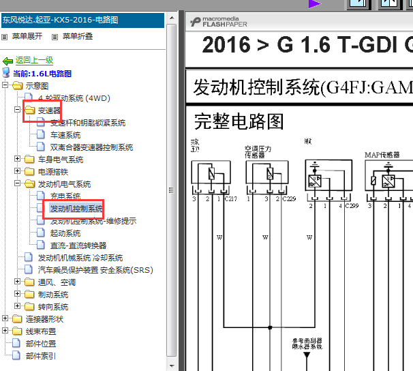Open 变速杆和钥匙锁紧系统 page
The image size is (413, 371).
click(88, 123)
